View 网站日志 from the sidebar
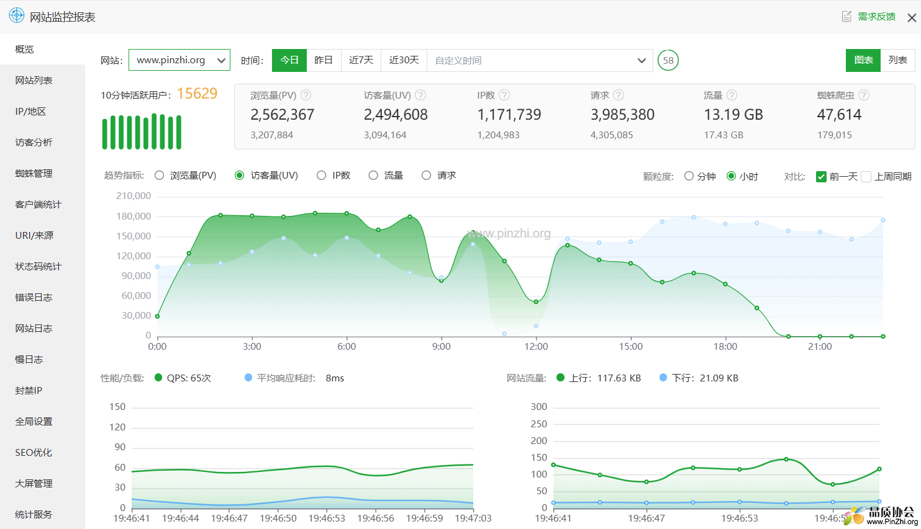Image resolution: width=921 pixels, height=529 pixels. coord(42,328)
